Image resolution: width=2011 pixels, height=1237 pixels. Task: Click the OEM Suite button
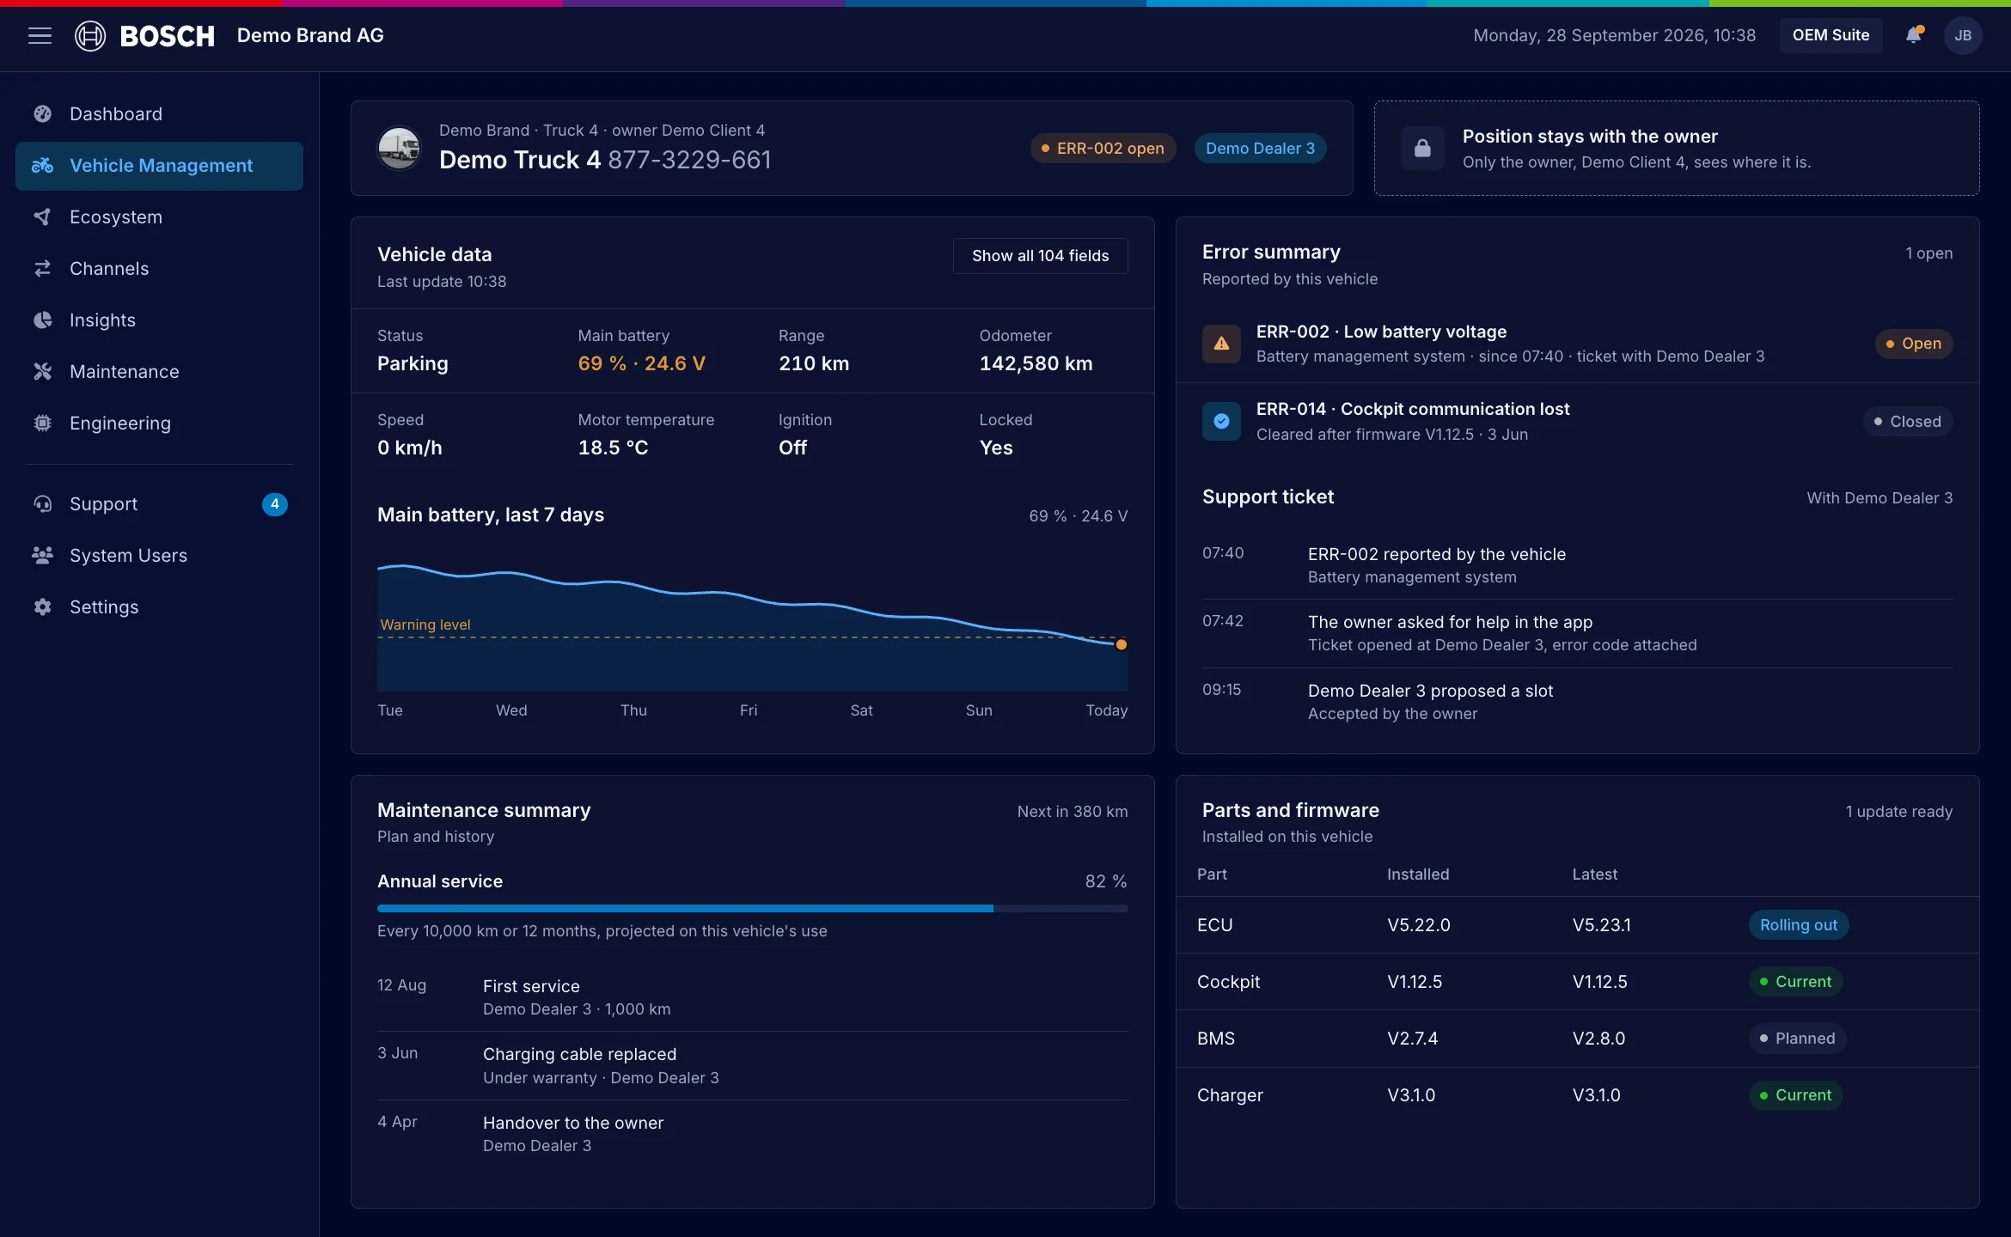point(1831,35)
